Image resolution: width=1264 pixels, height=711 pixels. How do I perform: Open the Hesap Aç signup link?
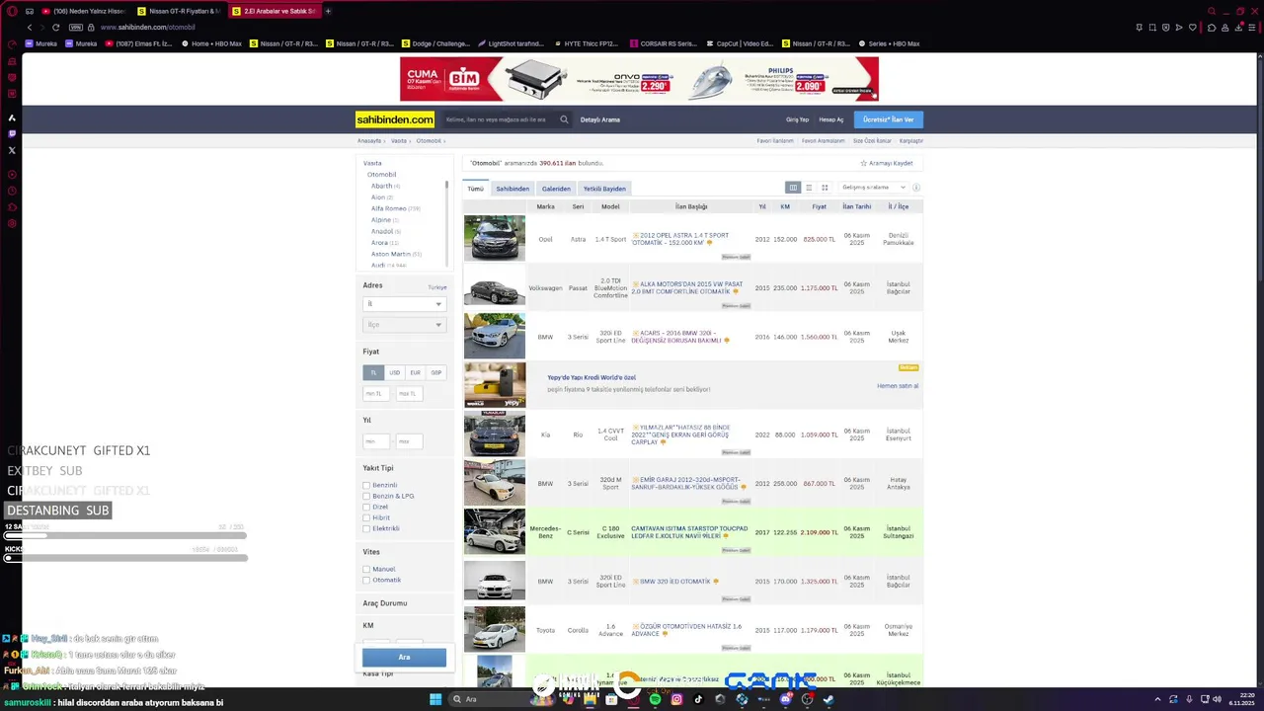(831, 119)
